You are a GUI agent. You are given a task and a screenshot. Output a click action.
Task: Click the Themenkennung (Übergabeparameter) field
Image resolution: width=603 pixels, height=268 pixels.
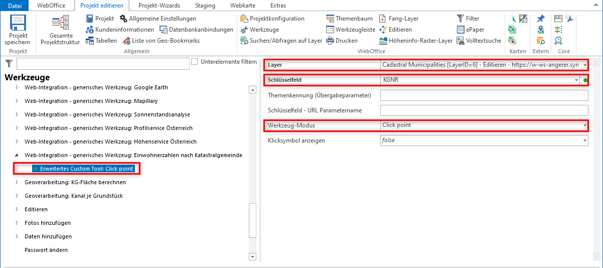point(484,95)
